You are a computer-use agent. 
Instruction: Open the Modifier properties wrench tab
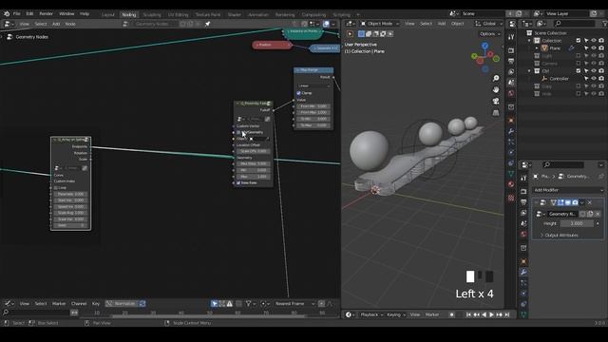pos(523,273)
